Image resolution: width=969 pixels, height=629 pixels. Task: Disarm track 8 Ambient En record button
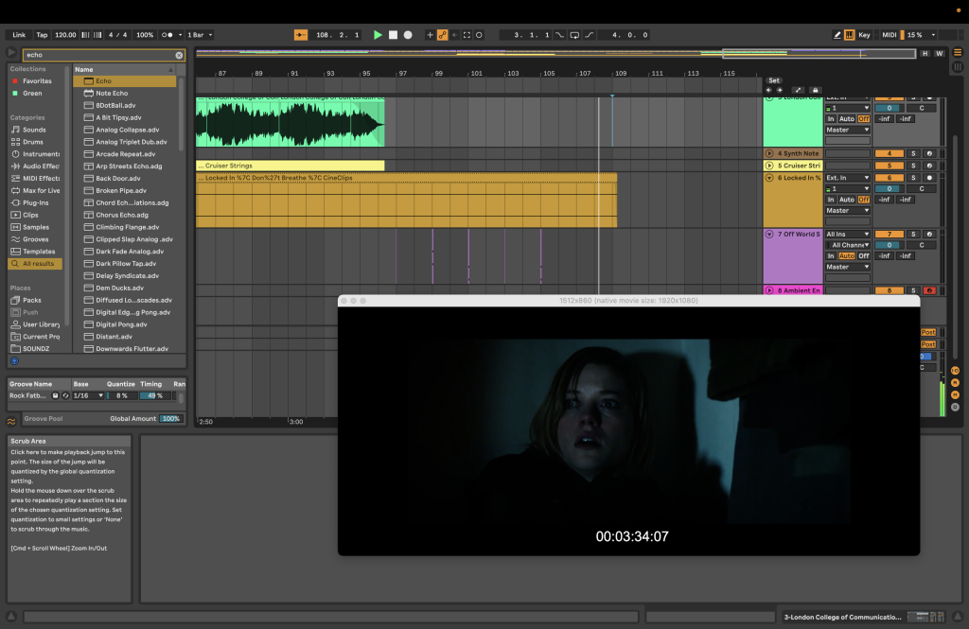pyautogui.click(x=929, y=291)
